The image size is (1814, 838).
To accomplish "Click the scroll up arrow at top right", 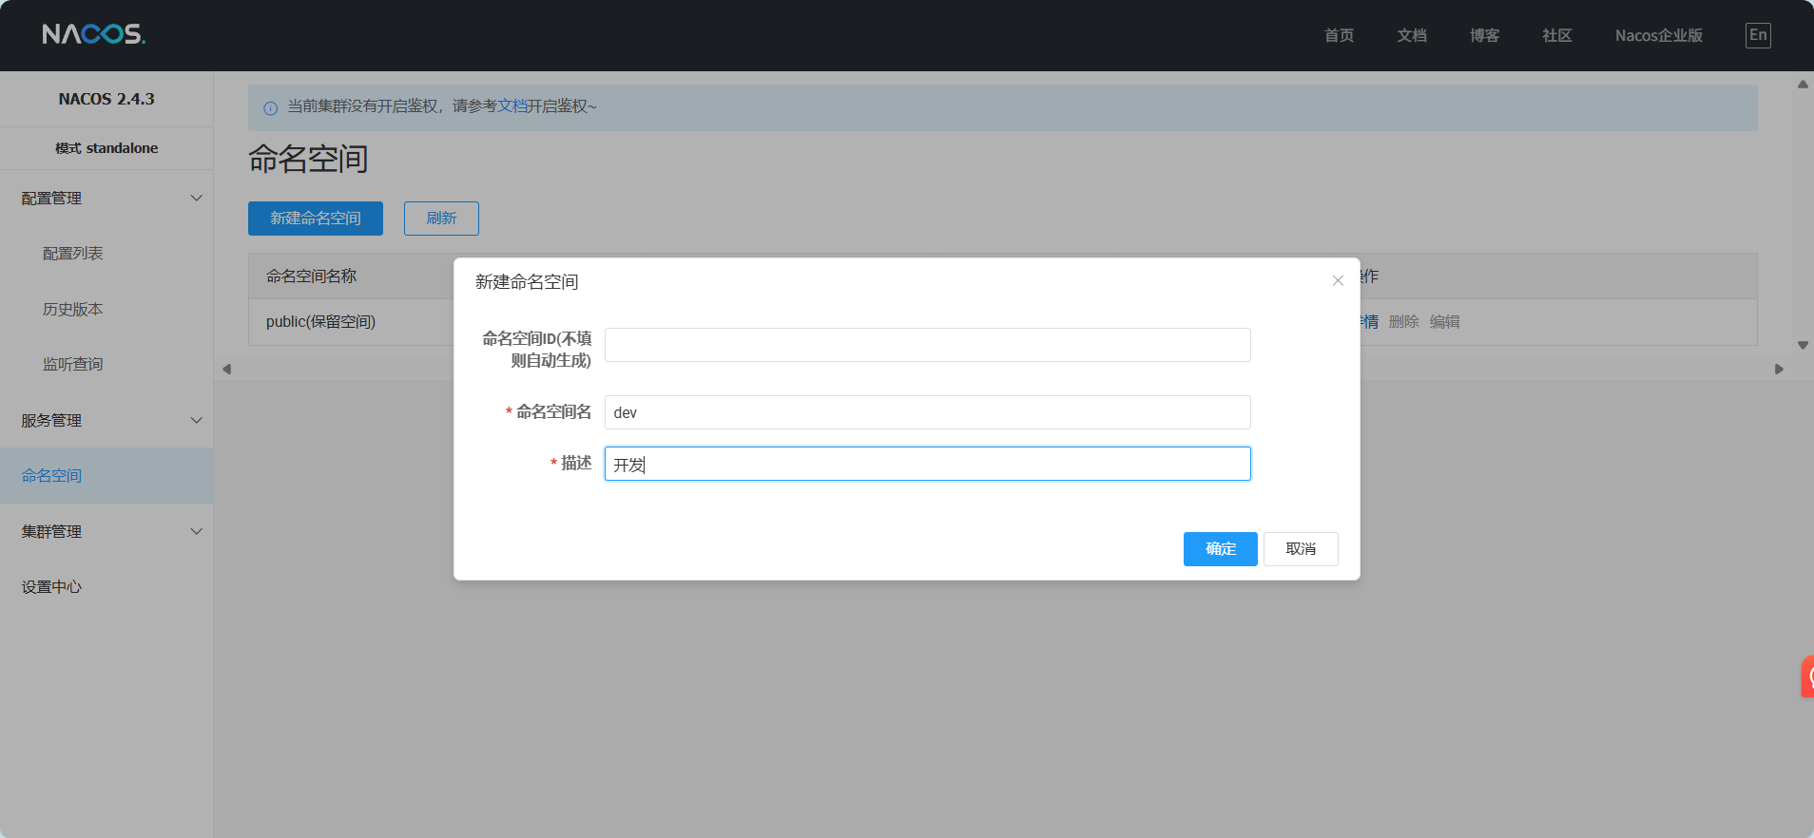I will tap(1803, 85).
